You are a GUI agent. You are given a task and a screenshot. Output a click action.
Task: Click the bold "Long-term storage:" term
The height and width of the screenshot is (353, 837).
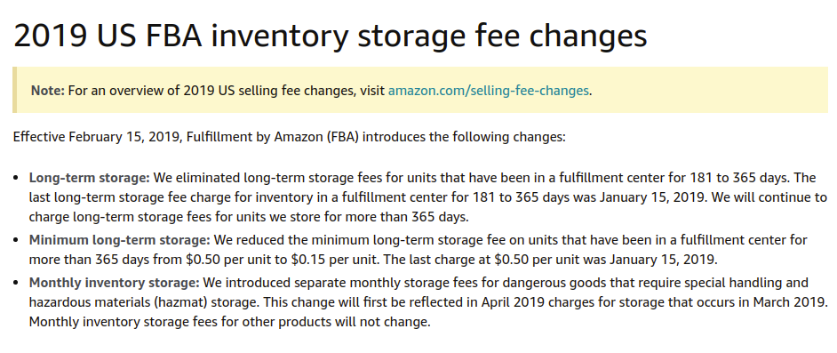pos(90,177)
